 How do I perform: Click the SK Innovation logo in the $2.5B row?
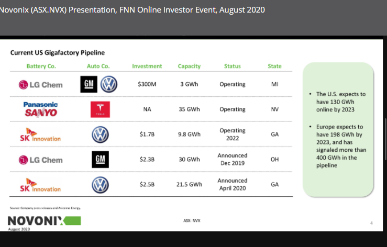point(40,185)
